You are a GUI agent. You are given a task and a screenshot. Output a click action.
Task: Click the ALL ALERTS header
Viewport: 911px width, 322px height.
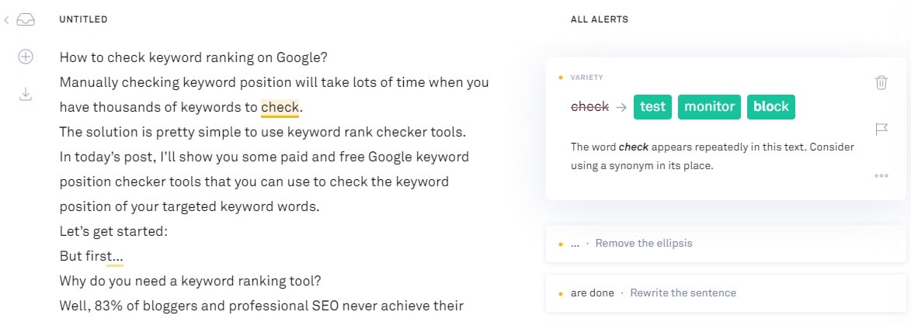(600, 19)
